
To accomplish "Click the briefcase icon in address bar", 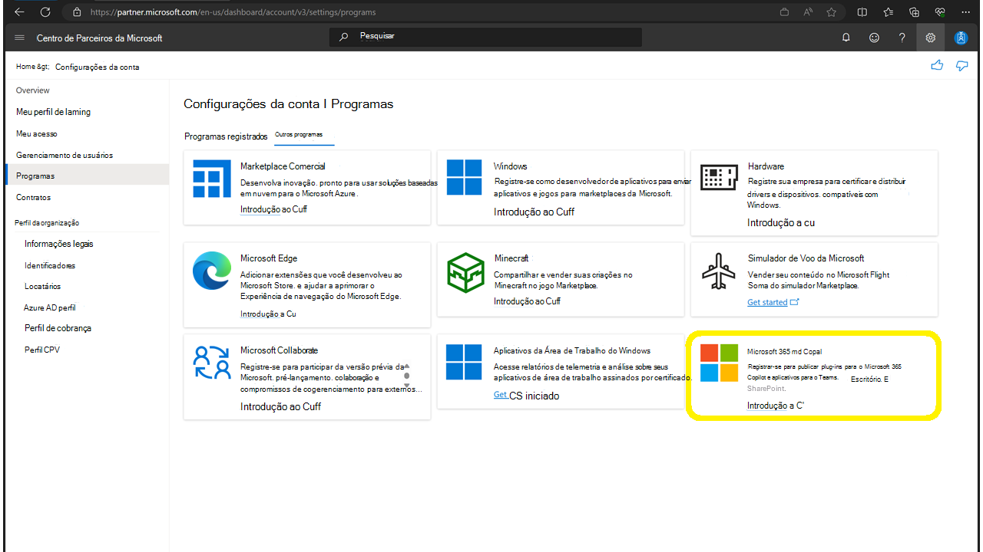I will coord(784,12).
